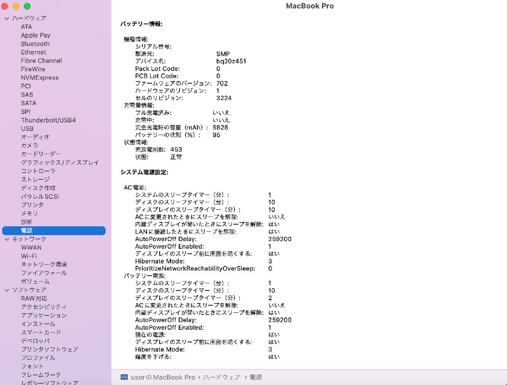Open グラフィックス/ディスプレイ info
The height and width of the screenshot is (385, 507).
click(x=60, y=162)
